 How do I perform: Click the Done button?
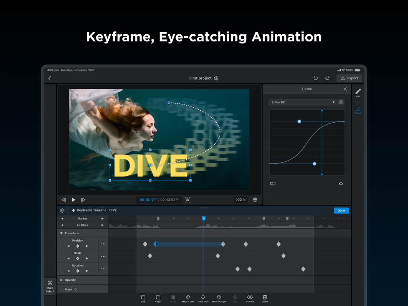(341, 210)
